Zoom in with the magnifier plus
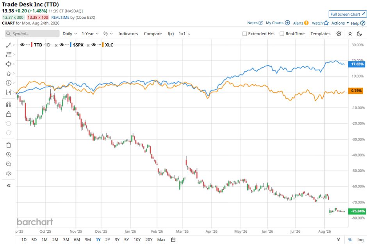This screenshot has height=244, width=367. 9,155
